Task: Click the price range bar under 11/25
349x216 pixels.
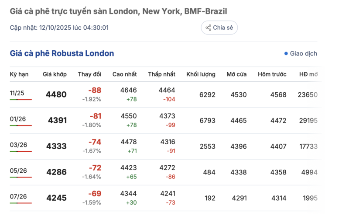Action: point(21,100)
